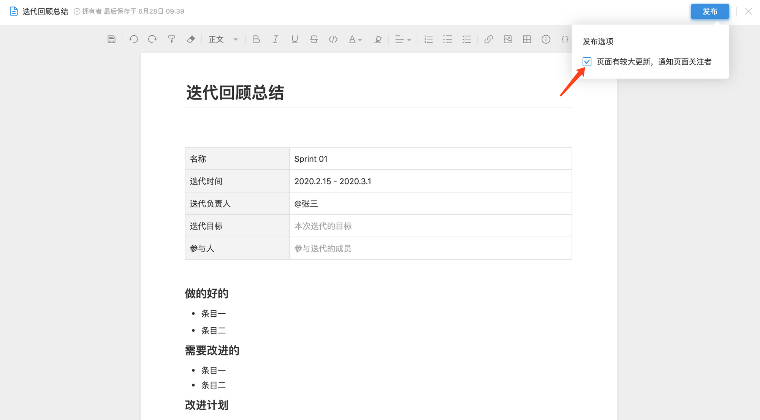This screenshot has width=760, height=420.
Task: Click the 发布 publish button
Action: [x=710, y=11]
